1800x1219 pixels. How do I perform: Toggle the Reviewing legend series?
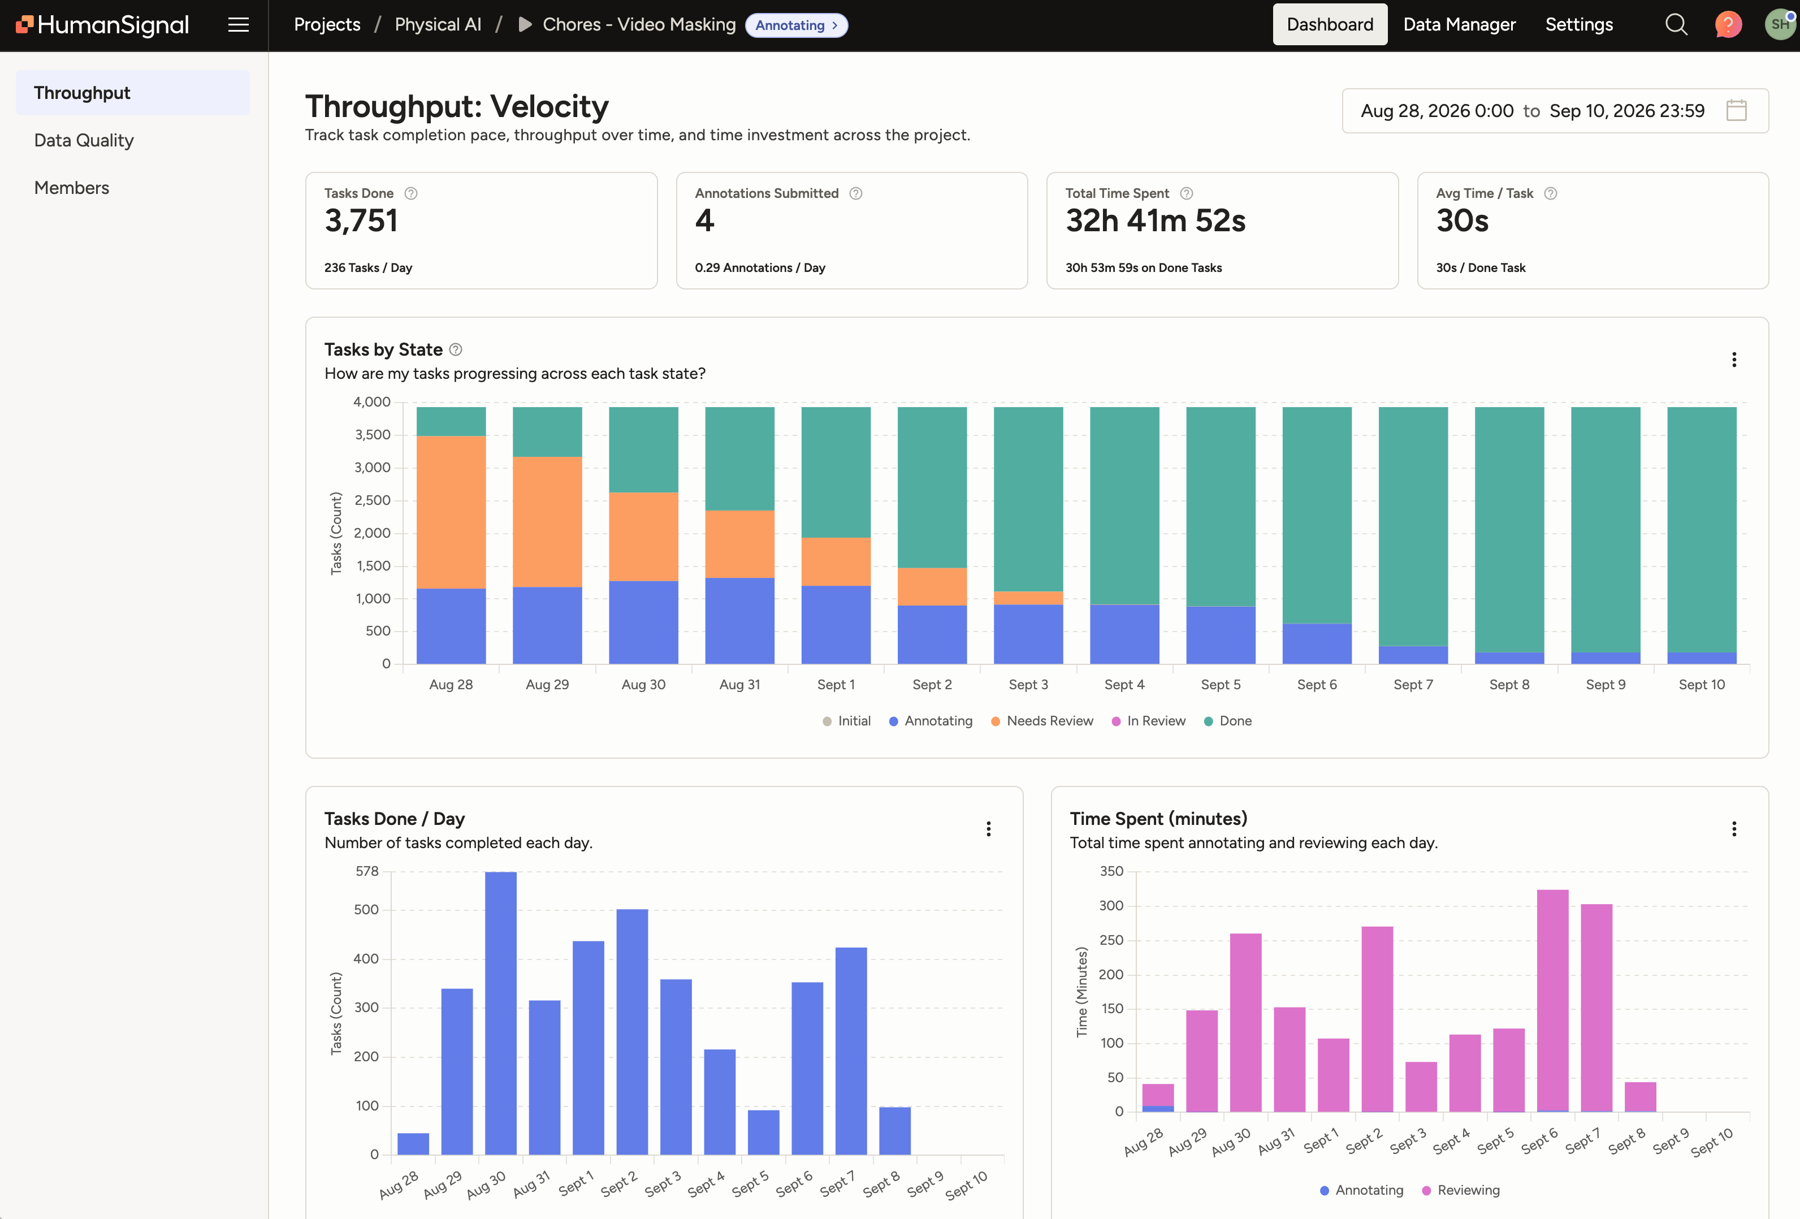(x=1461, y=1190)
